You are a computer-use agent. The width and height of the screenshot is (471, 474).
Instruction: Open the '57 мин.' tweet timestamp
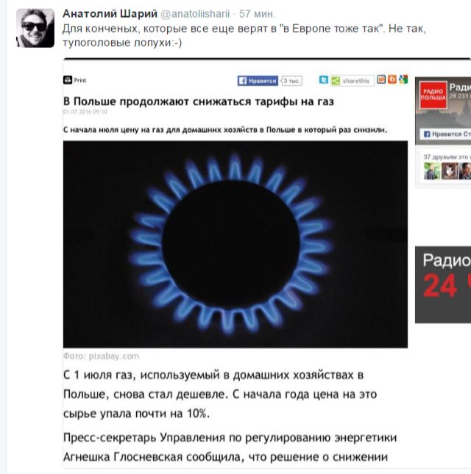pyautogui.click(x=257, y=14)
